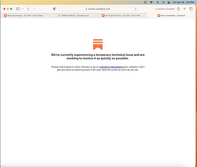Click the temporary technical issue heading
This screenshot has height=167, width=197.
tap(98, 56)
